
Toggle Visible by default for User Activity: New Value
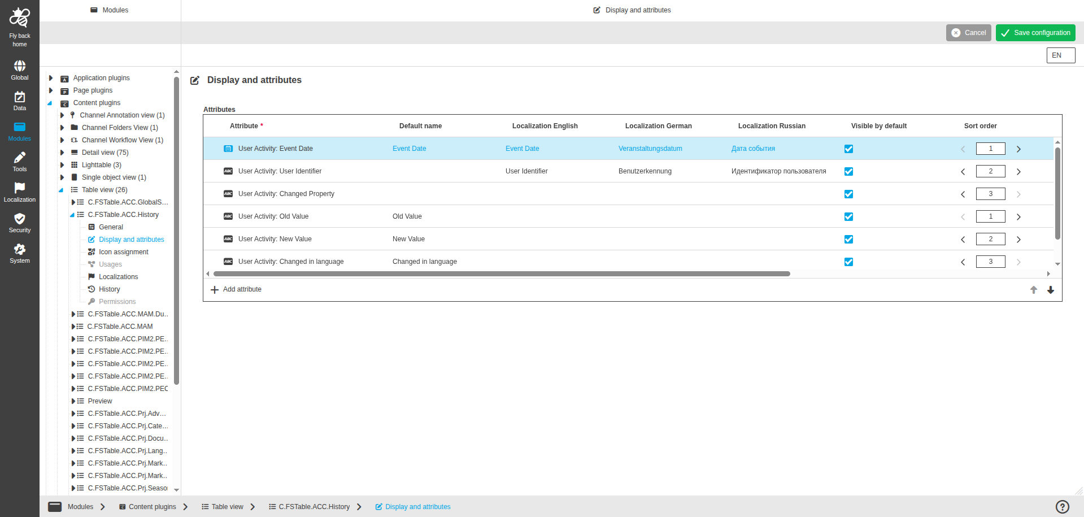click(x=848, y=239)
